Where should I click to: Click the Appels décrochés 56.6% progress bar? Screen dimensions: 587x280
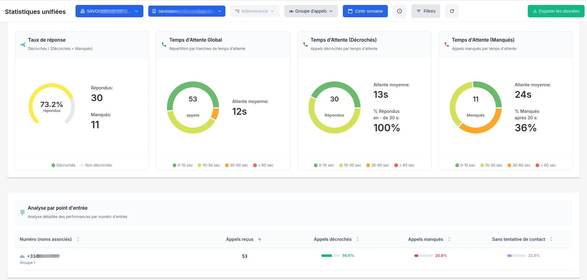pos(330,256)
